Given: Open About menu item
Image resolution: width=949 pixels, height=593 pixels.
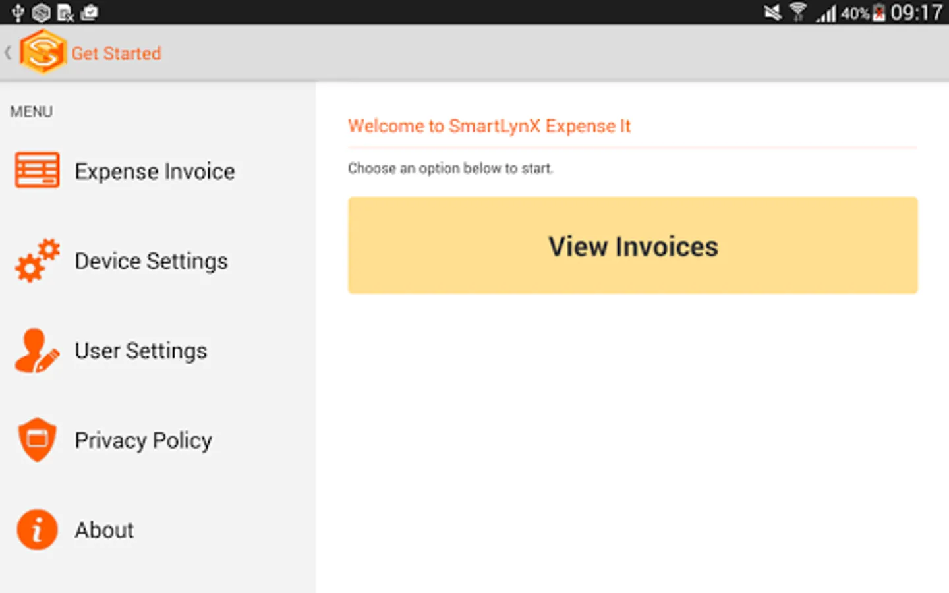Looking at the screenshot, I should click(158, 529).
